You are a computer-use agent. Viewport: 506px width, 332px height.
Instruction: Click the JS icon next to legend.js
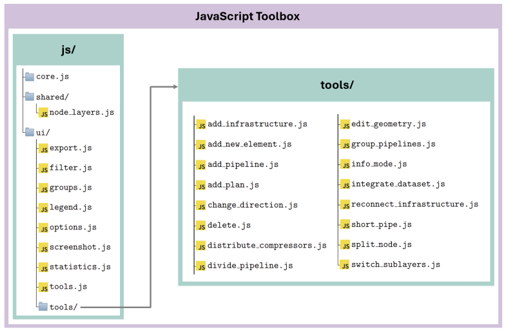[x=44, y=208]
